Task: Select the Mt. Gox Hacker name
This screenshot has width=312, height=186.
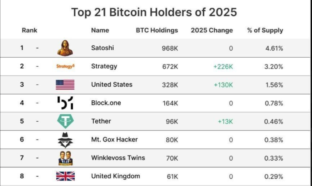Action: point(114,140)
